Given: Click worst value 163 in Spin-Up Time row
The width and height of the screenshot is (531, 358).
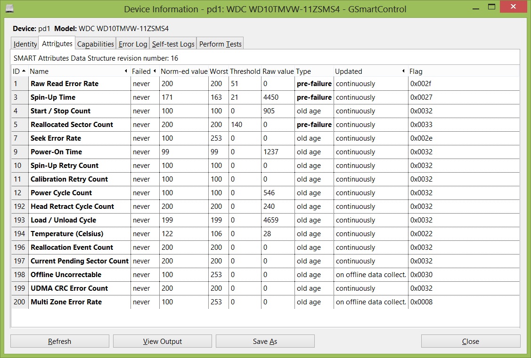Looking at the screenshot, I should coord(216,97).
